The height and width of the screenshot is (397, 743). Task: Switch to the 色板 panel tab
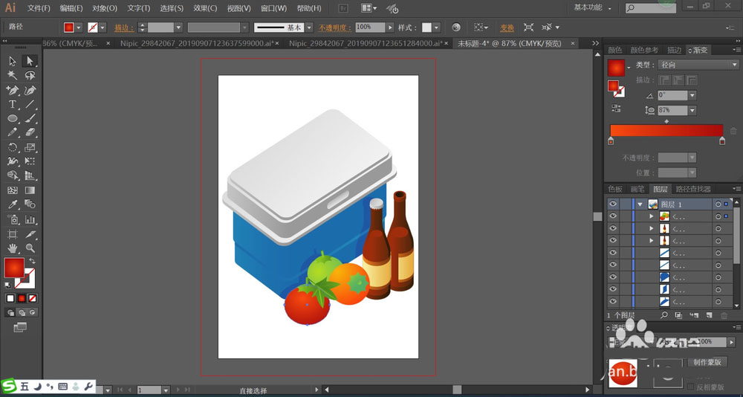pos(615,189)
